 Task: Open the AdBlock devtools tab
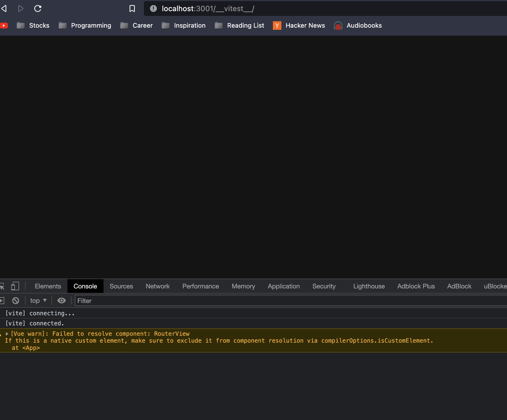459,286
